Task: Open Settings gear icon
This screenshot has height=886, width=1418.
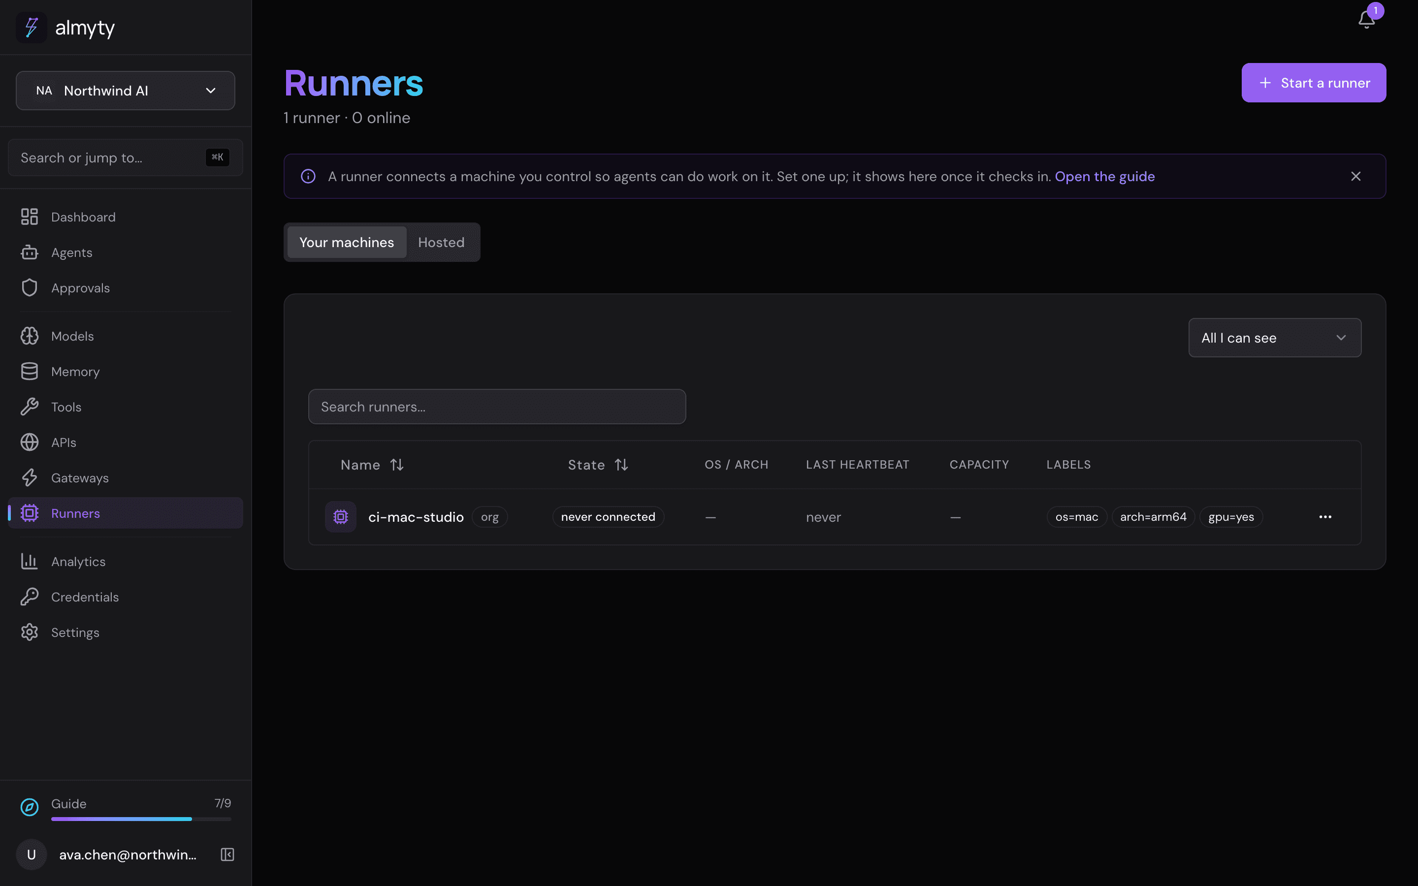Action: tap(30, 633)
